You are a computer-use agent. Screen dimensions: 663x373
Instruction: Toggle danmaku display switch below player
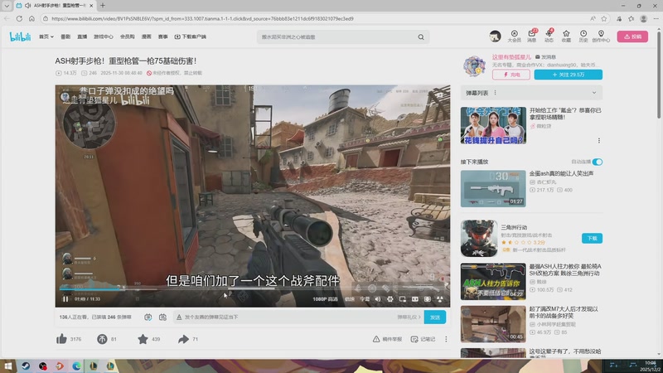coord(148,317)
